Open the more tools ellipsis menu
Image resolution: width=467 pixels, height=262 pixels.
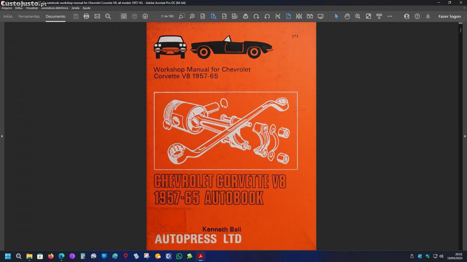pyautogui.click(x=390, y=16)
